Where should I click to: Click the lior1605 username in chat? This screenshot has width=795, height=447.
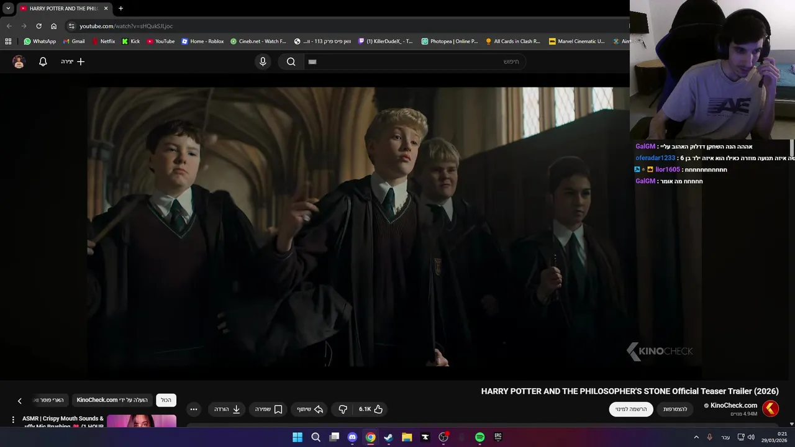(x=668, y=169)
